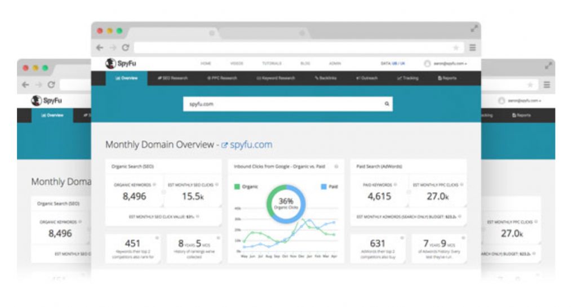Click the domain search field containing spyfu.com
Image resolution: width=577 pixels, height=307 pixels.
click(282, 104)
